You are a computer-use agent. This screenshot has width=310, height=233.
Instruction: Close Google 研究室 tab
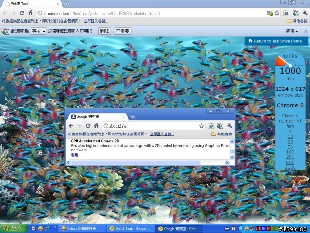tap(124, 116)
